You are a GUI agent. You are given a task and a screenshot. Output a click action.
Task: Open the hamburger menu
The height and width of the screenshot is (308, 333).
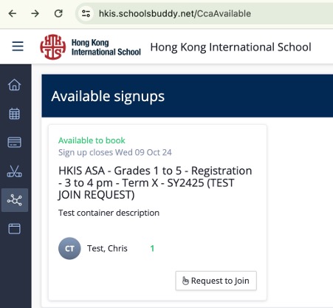click(18, 47)
